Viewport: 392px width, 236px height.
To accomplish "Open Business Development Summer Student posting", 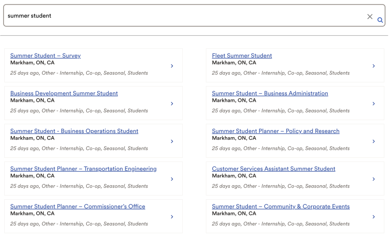I will pos(64,93).
